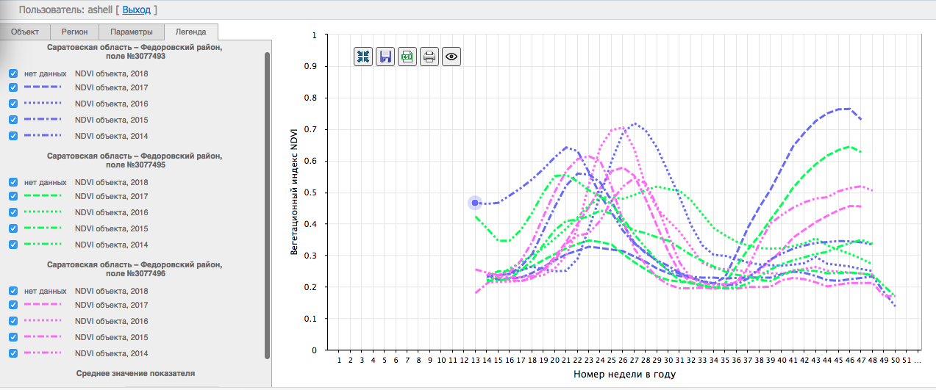Disable NDVI 2016 checkbox for field №3077495

(13, 212)
